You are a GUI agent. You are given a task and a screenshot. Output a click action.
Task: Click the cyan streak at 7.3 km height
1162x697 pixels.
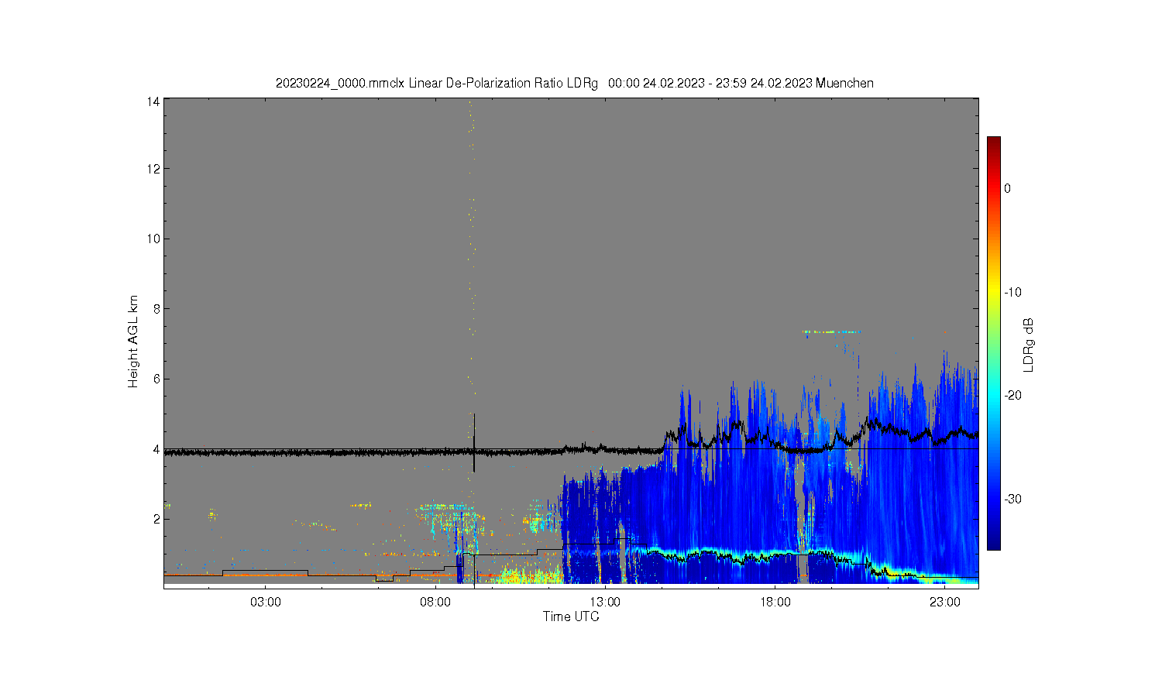tap(831, 332)
